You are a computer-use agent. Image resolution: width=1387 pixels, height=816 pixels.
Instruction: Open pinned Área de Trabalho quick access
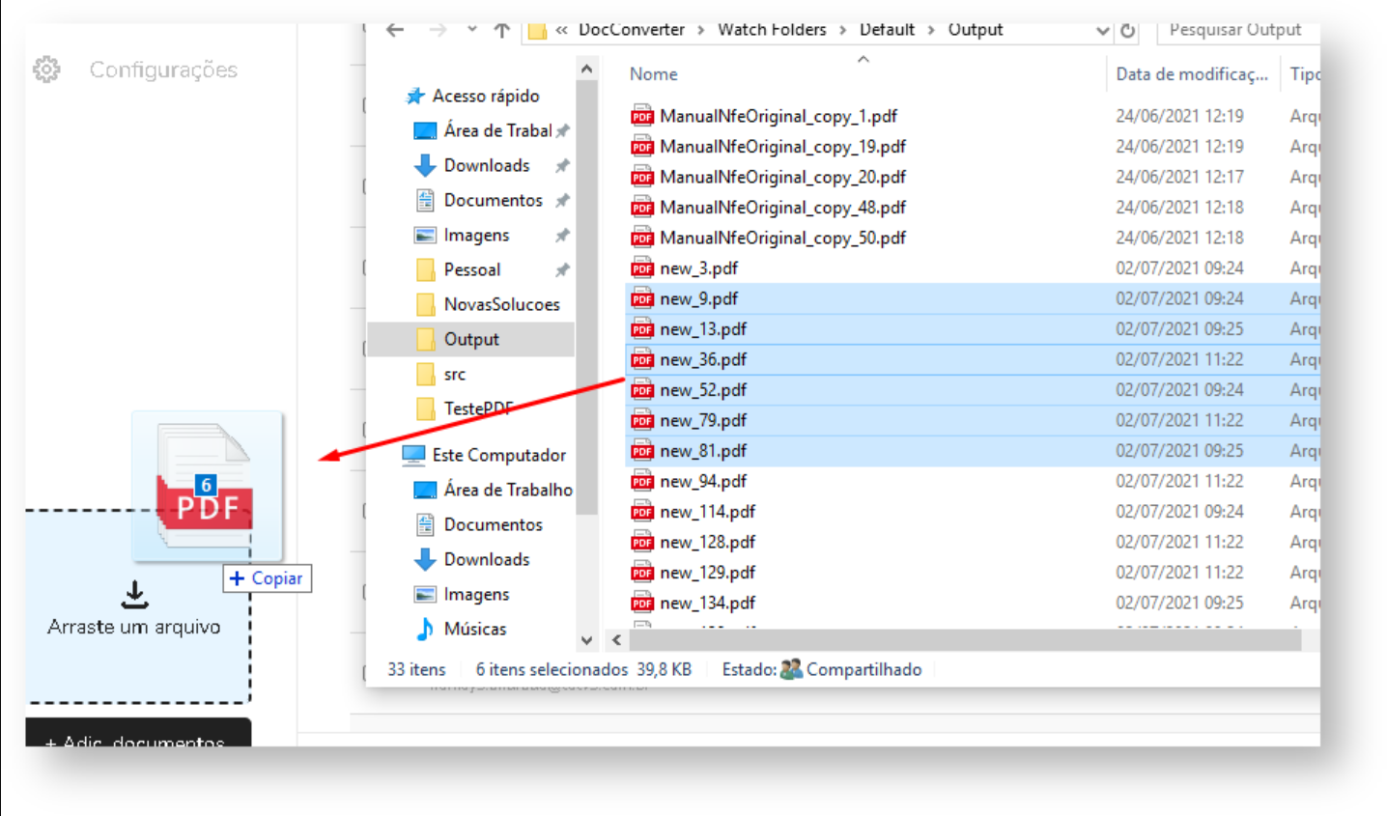(x=483, y=130)
